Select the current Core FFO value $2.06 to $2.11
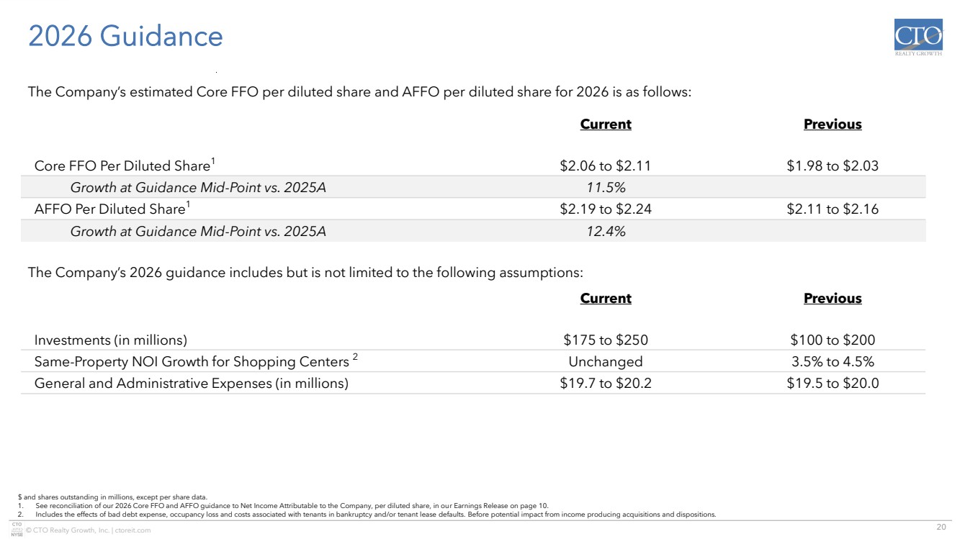The image size is (960, 539). tap(606, 166)
